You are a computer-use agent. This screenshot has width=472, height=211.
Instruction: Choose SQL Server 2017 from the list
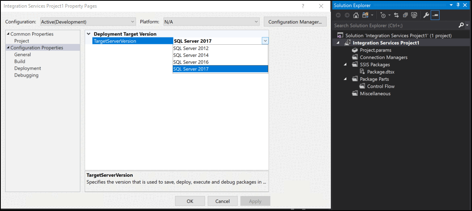coord(220,69)
